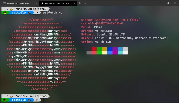Click the Build value '19041'
This screenshot has height=103, width=179.
tap(98, 27)
